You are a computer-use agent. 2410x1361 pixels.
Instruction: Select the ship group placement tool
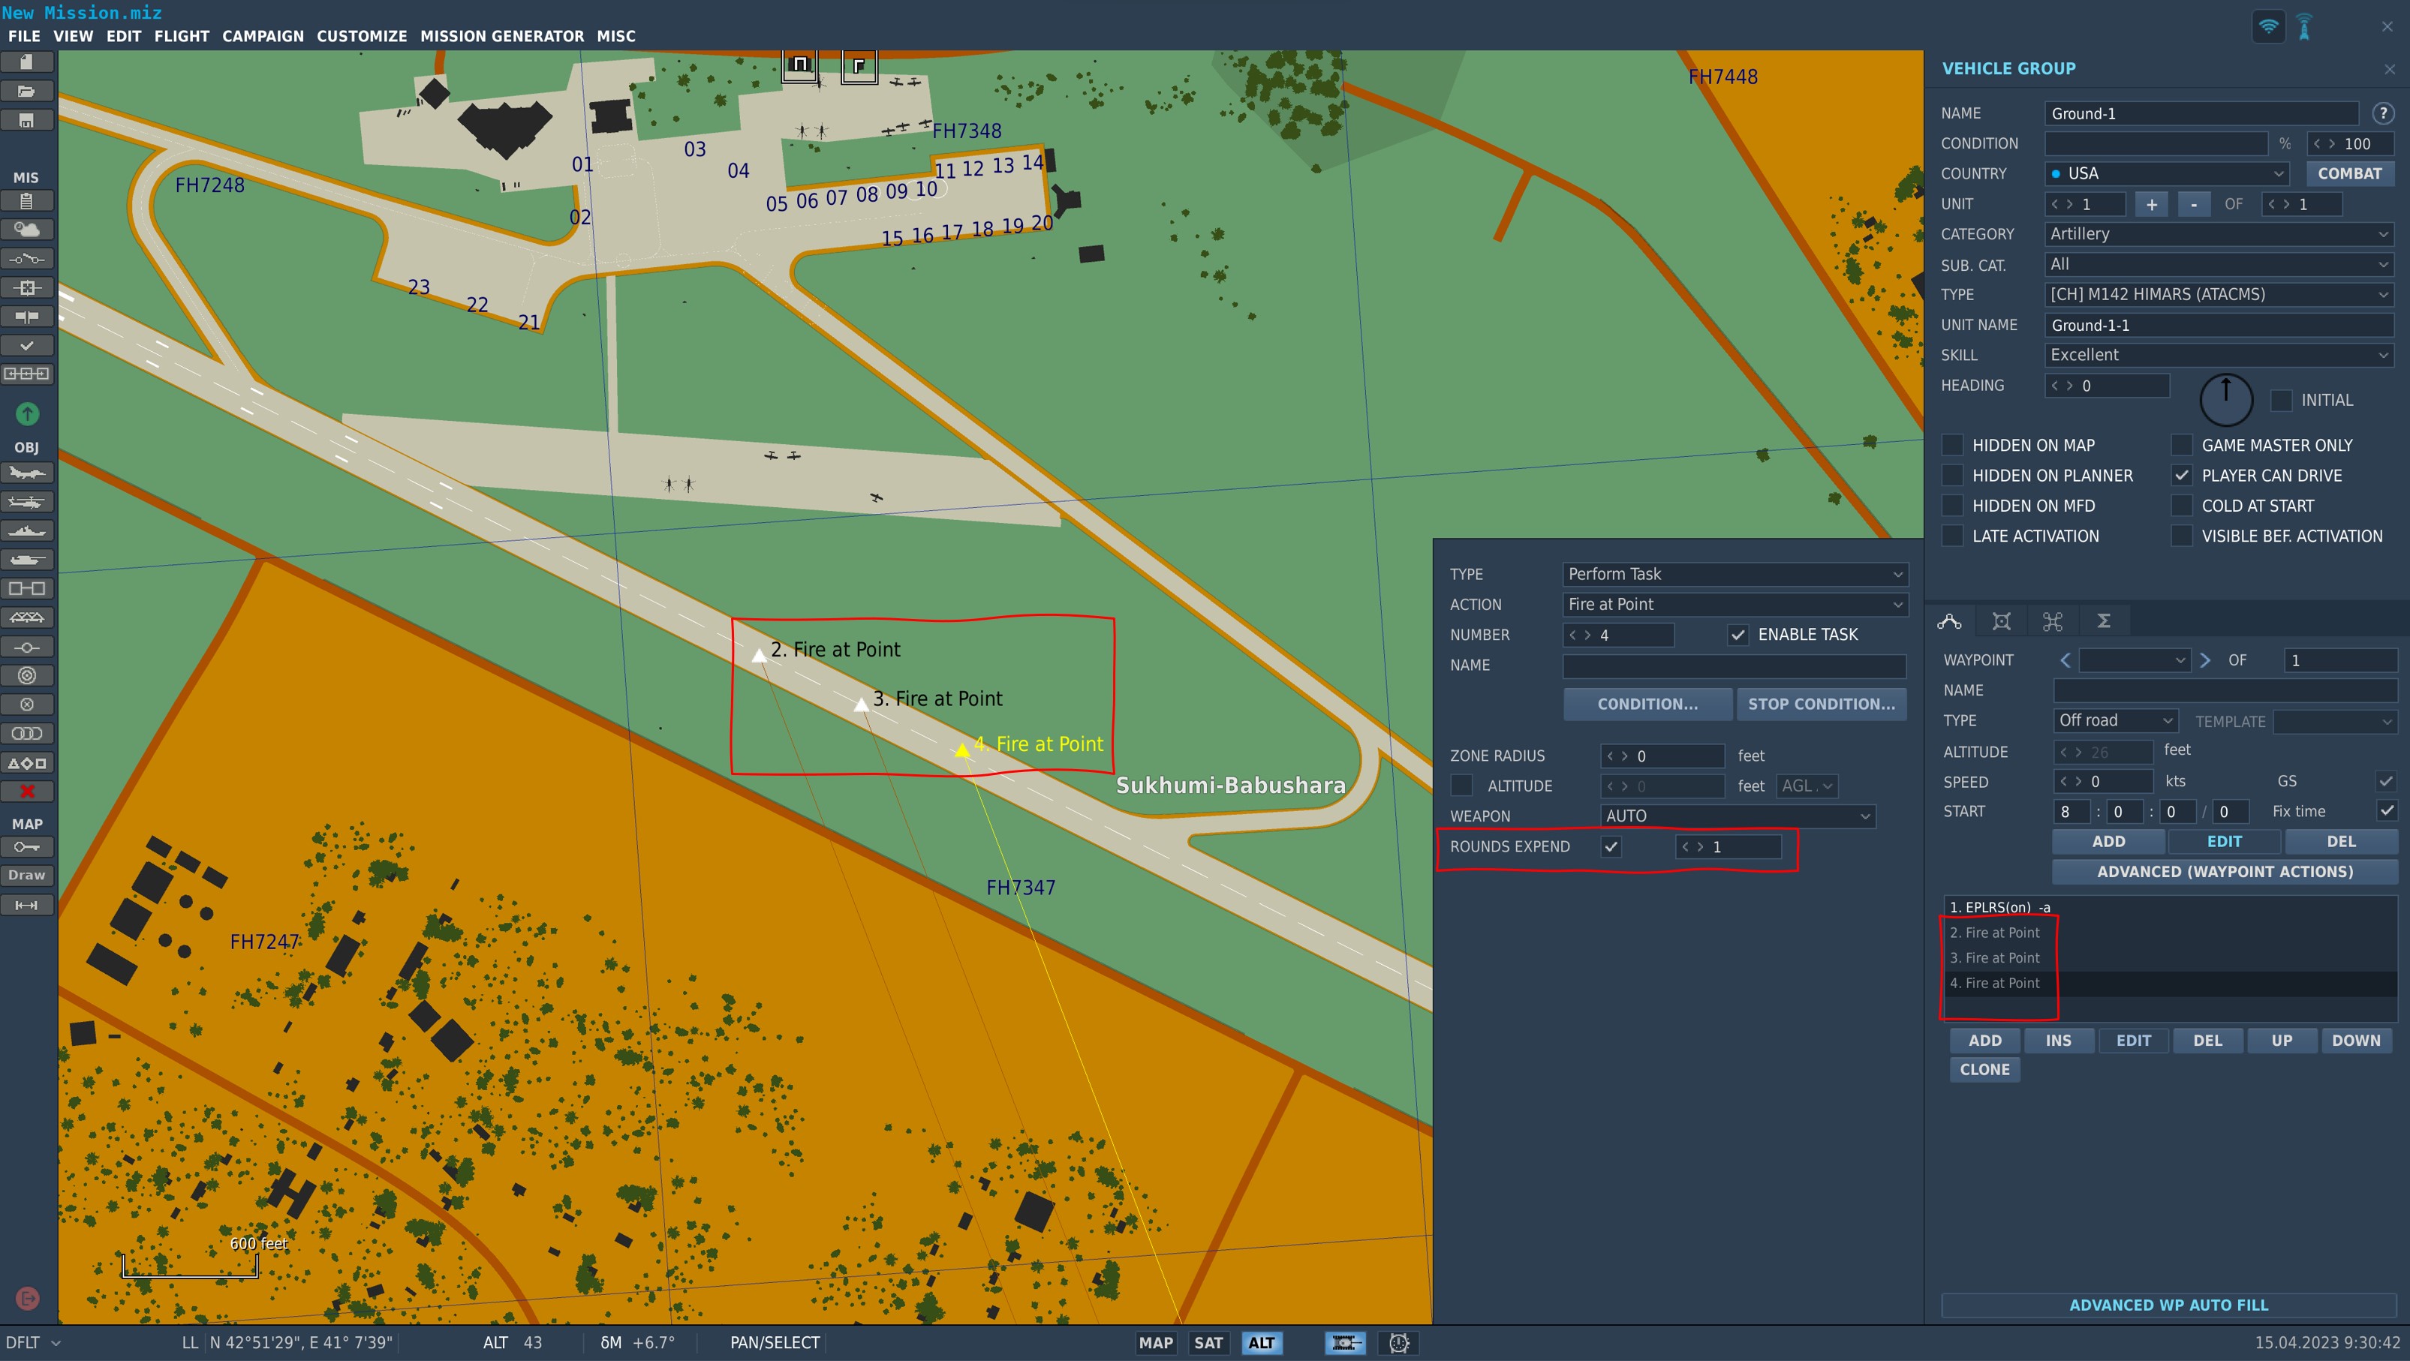(26, 531)
